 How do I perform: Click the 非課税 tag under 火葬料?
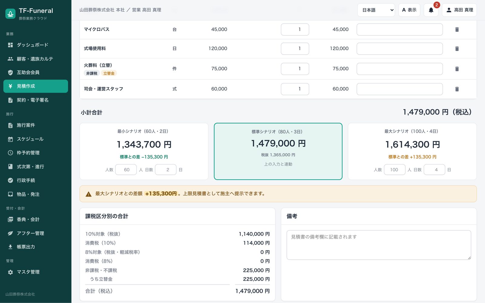(x=92, y=73)
